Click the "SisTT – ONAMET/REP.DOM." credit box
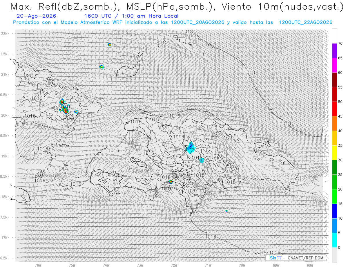This screenshot has width=348, height=269. click(296, 258)
